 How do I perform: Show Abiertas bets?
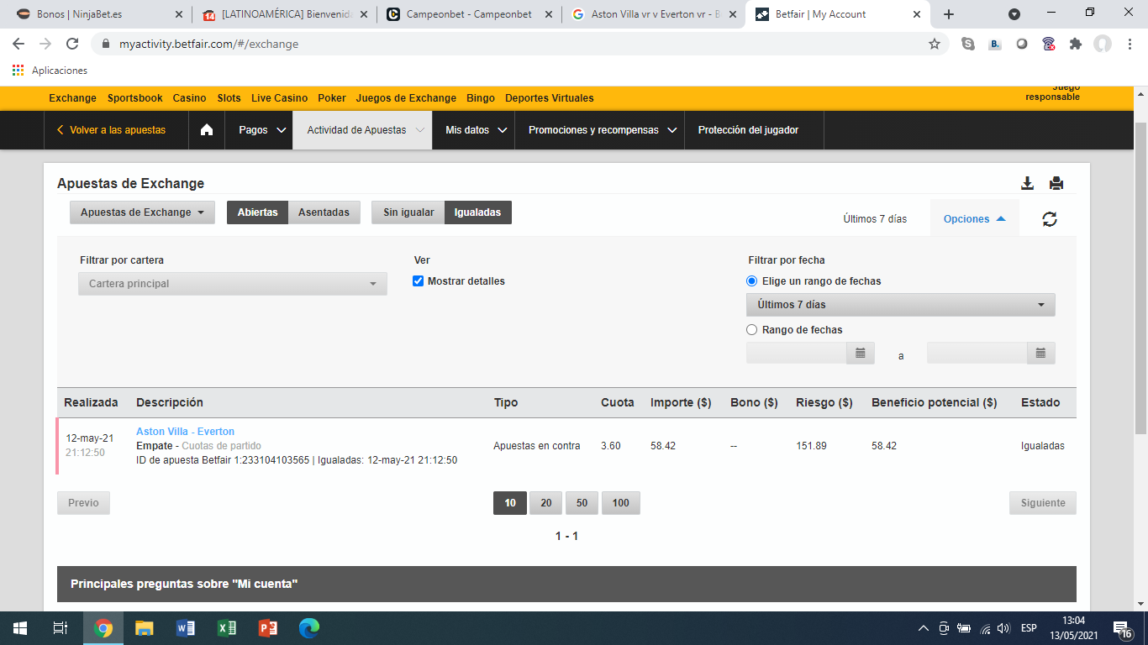click(257, 212)
